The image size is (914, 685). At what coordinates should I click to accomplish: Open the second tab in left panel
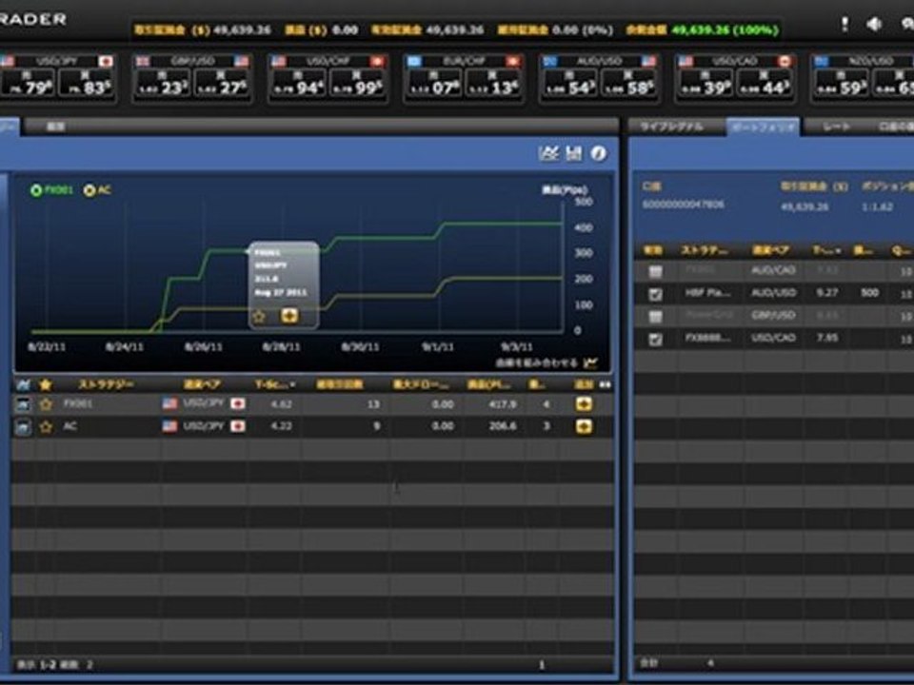tap(56, 127)
